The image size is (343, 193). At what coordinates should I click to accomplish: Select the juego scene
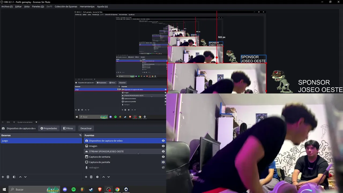pyautogui.click(x=41, y=141)
